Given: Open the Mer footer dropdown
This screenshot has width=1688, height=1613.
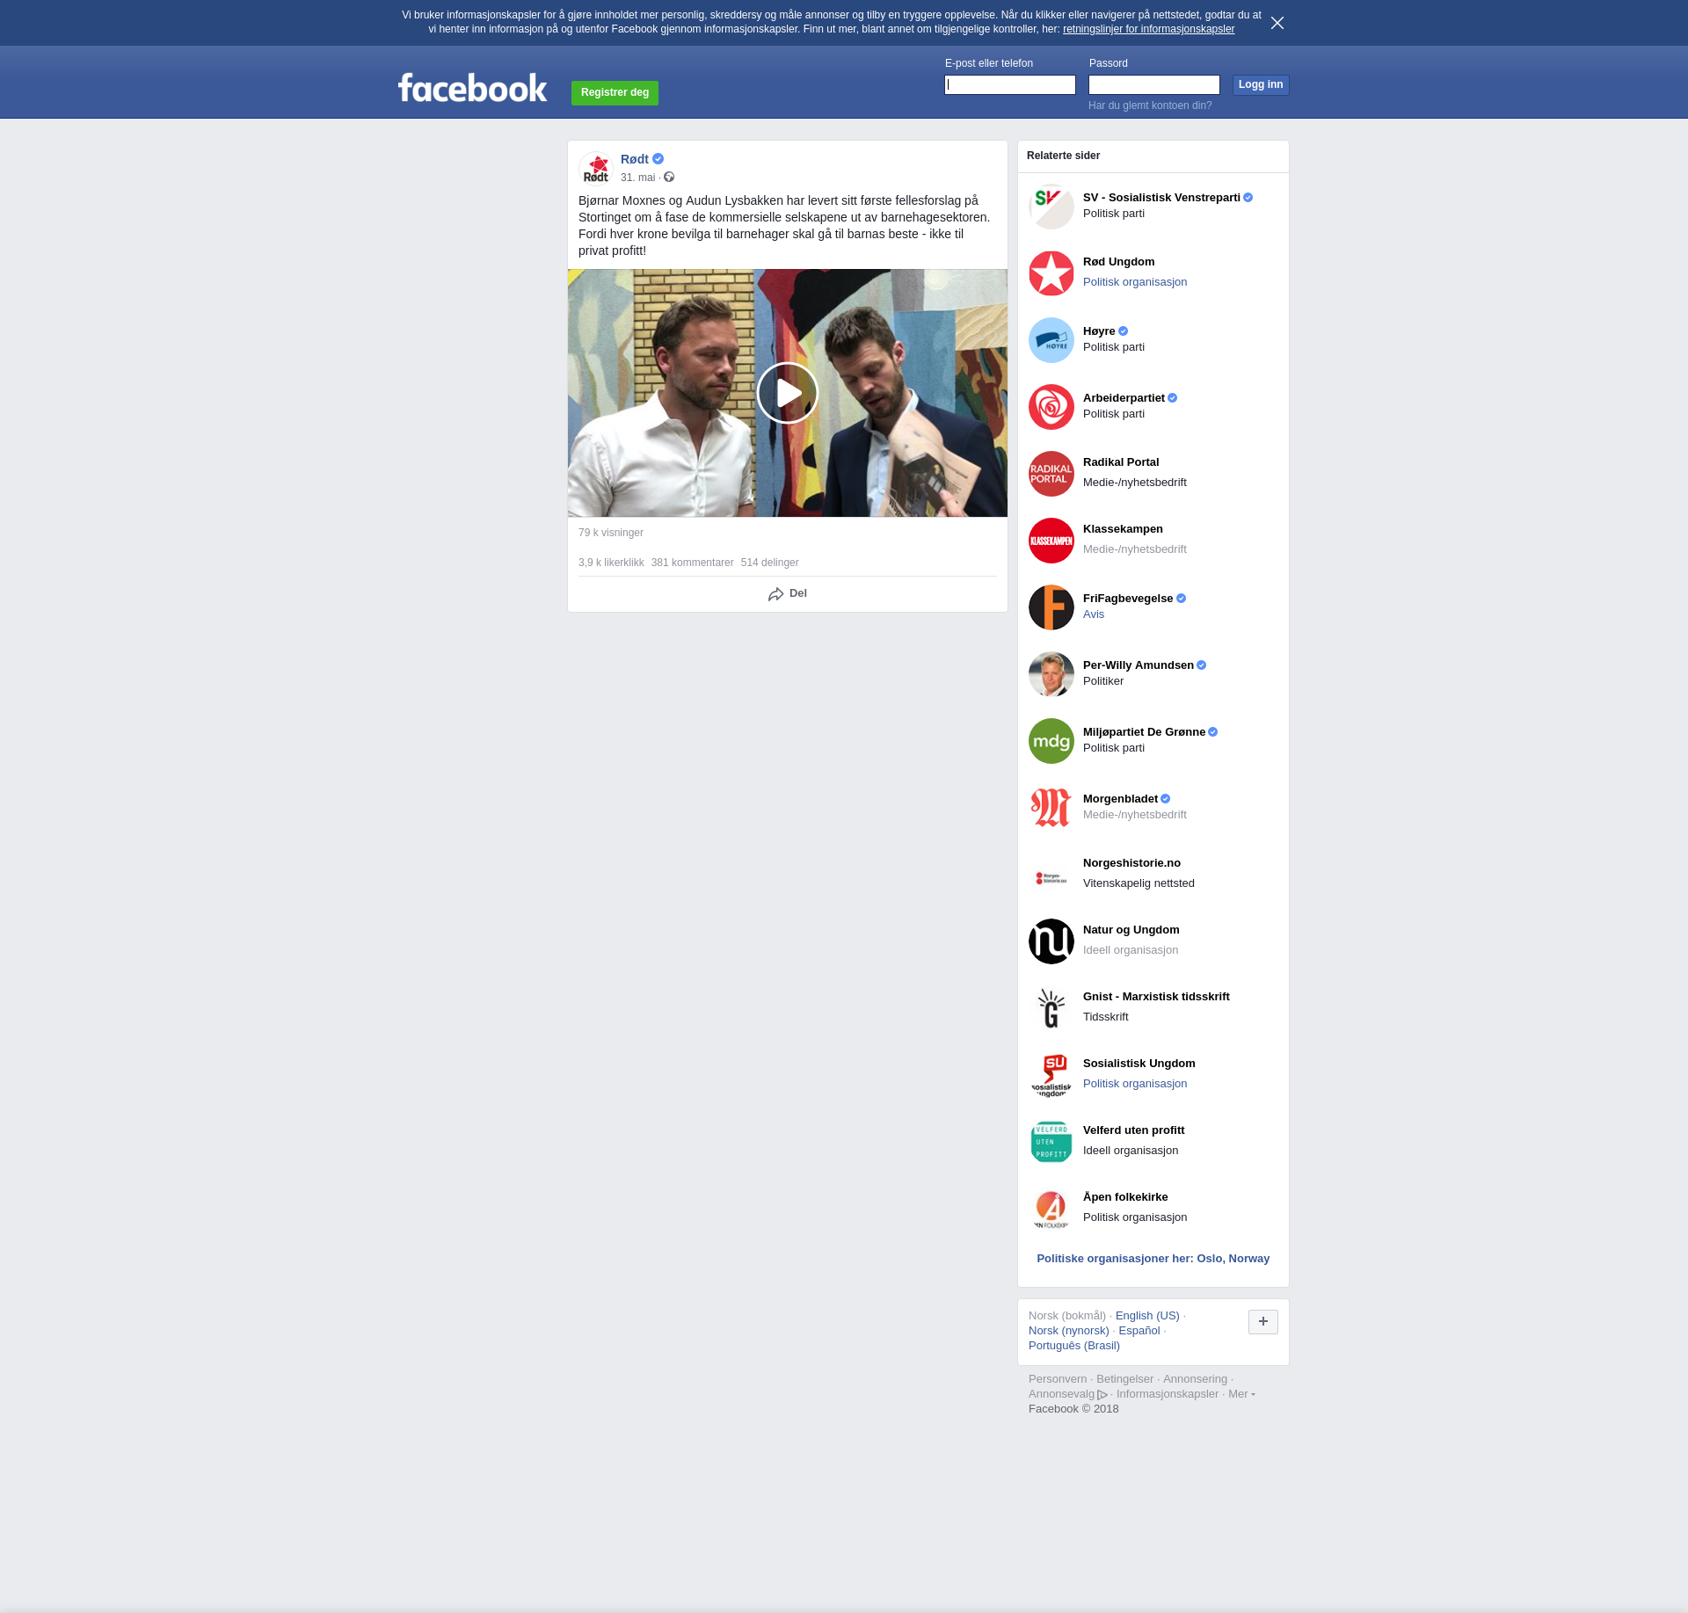Looking at the screenshot, I should pyautogui.click(x=1241, y=1394).
